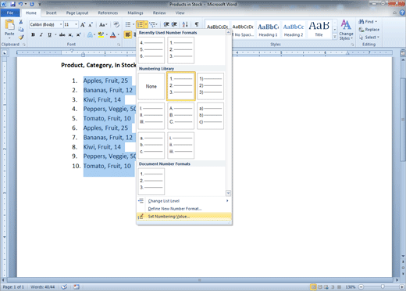Image resolution: width=406 pixels, height=291 pixels.
Task: Switch to the Page Layout tab
Action: [77, 13]
